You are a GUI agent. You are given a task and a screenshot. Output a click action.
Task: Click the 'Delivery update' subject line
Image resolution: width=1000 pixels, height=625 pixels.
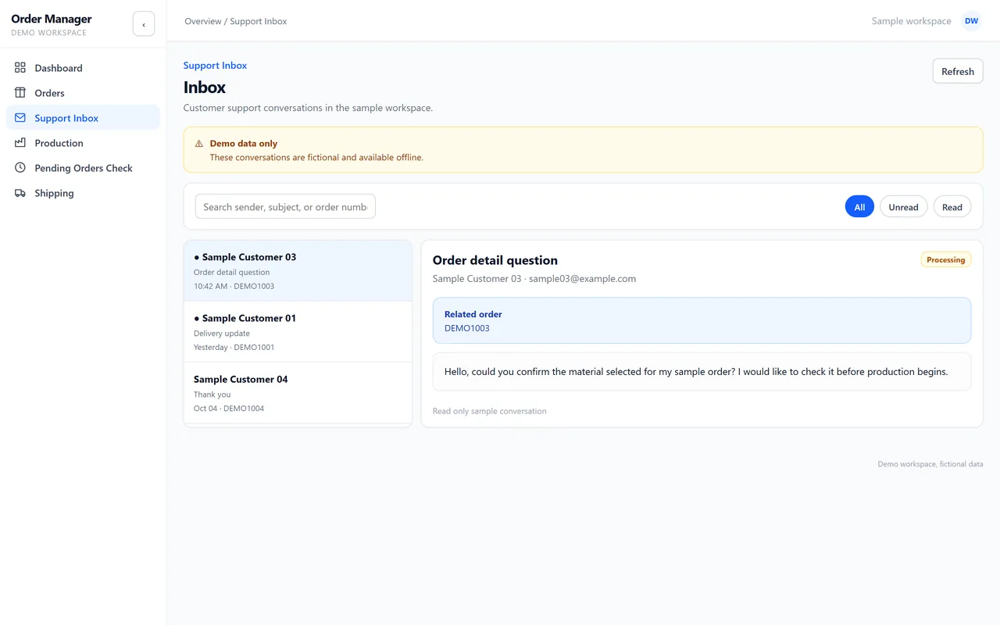click(x=222, y=334)
